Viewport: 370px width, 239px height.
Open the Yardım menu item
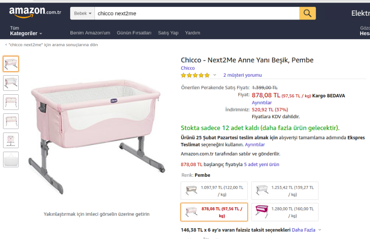[192, 33]
